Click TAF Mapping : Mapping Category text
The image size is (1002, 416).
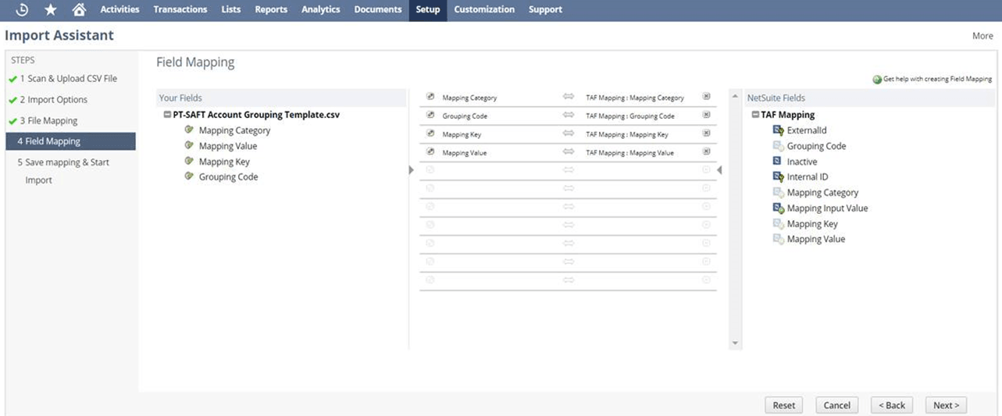pos(635,98)
